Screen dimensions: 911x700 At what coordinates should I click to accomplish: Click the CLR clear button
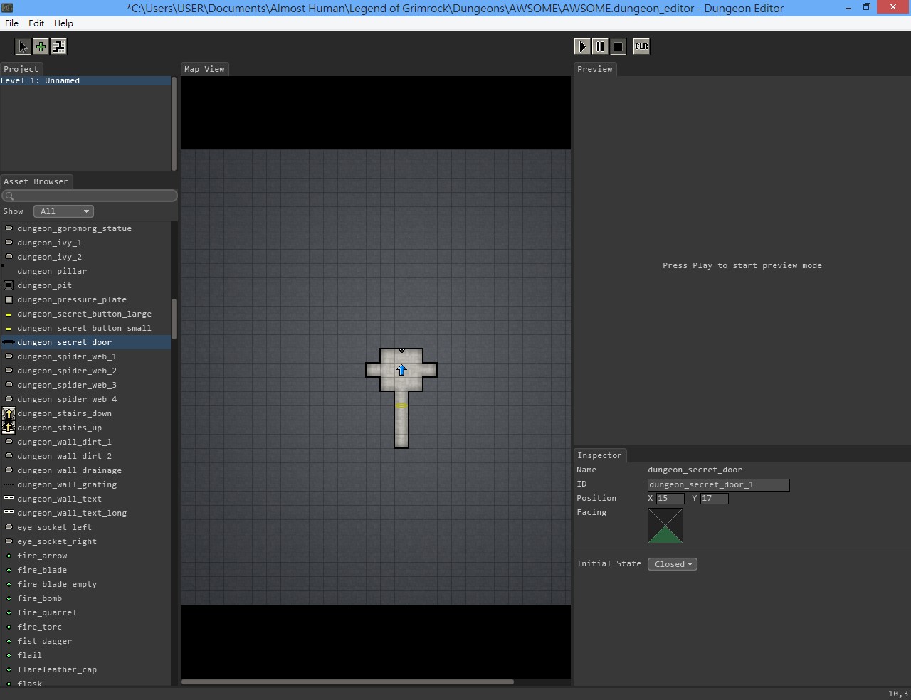pos(641,47)
